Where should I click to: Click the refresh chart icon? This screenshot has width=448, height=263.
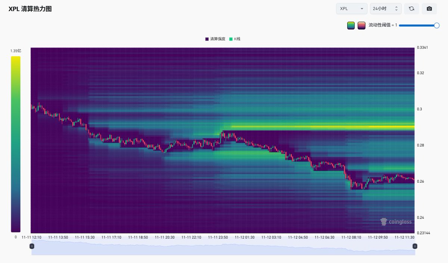(x=411, y=9)
